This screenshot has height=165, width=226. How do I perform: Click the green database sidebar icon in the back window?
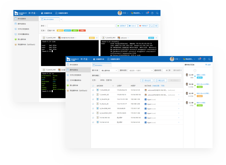click(x=16, y=39)
